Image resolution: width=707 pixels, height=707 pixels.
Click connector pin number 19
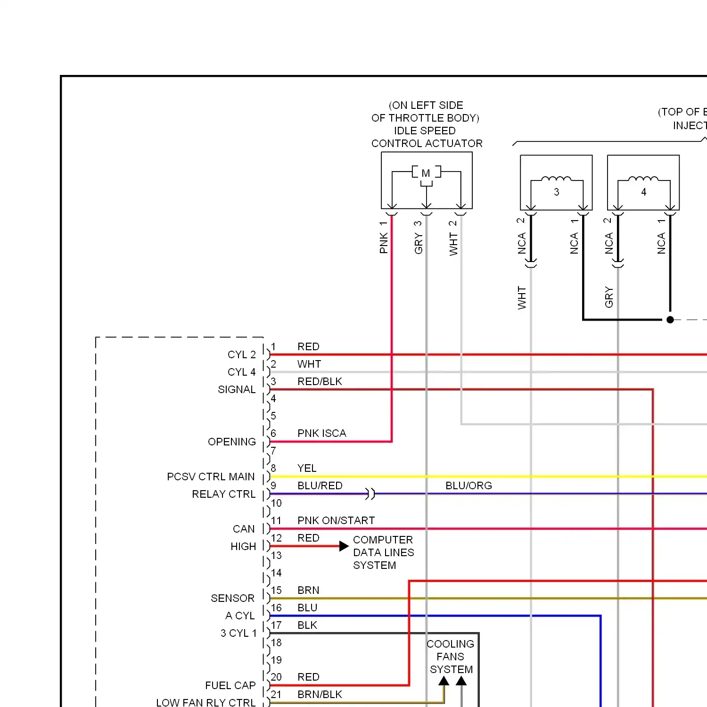276,660
